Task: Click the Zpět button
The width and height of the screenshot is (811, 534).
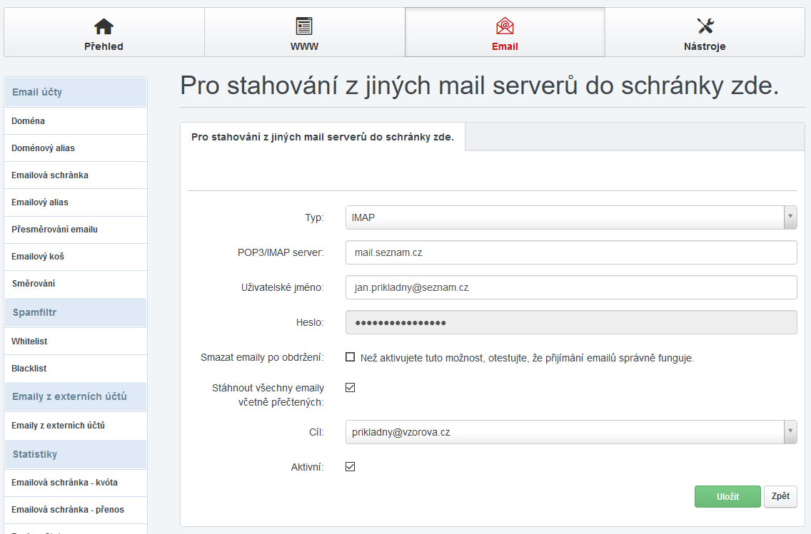Action: click(x=780, y=496)
